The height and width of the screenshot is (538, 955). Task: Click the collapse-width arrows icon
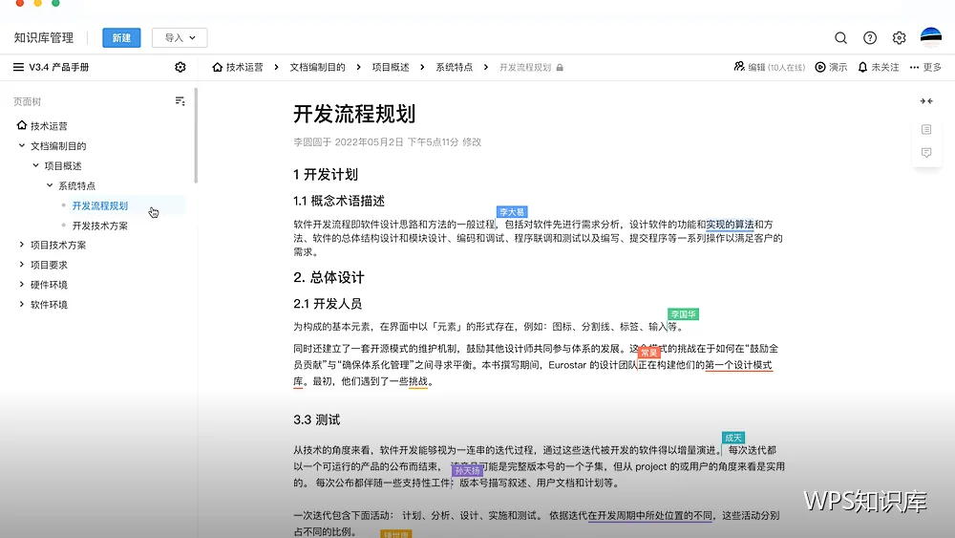click(926, 101)
